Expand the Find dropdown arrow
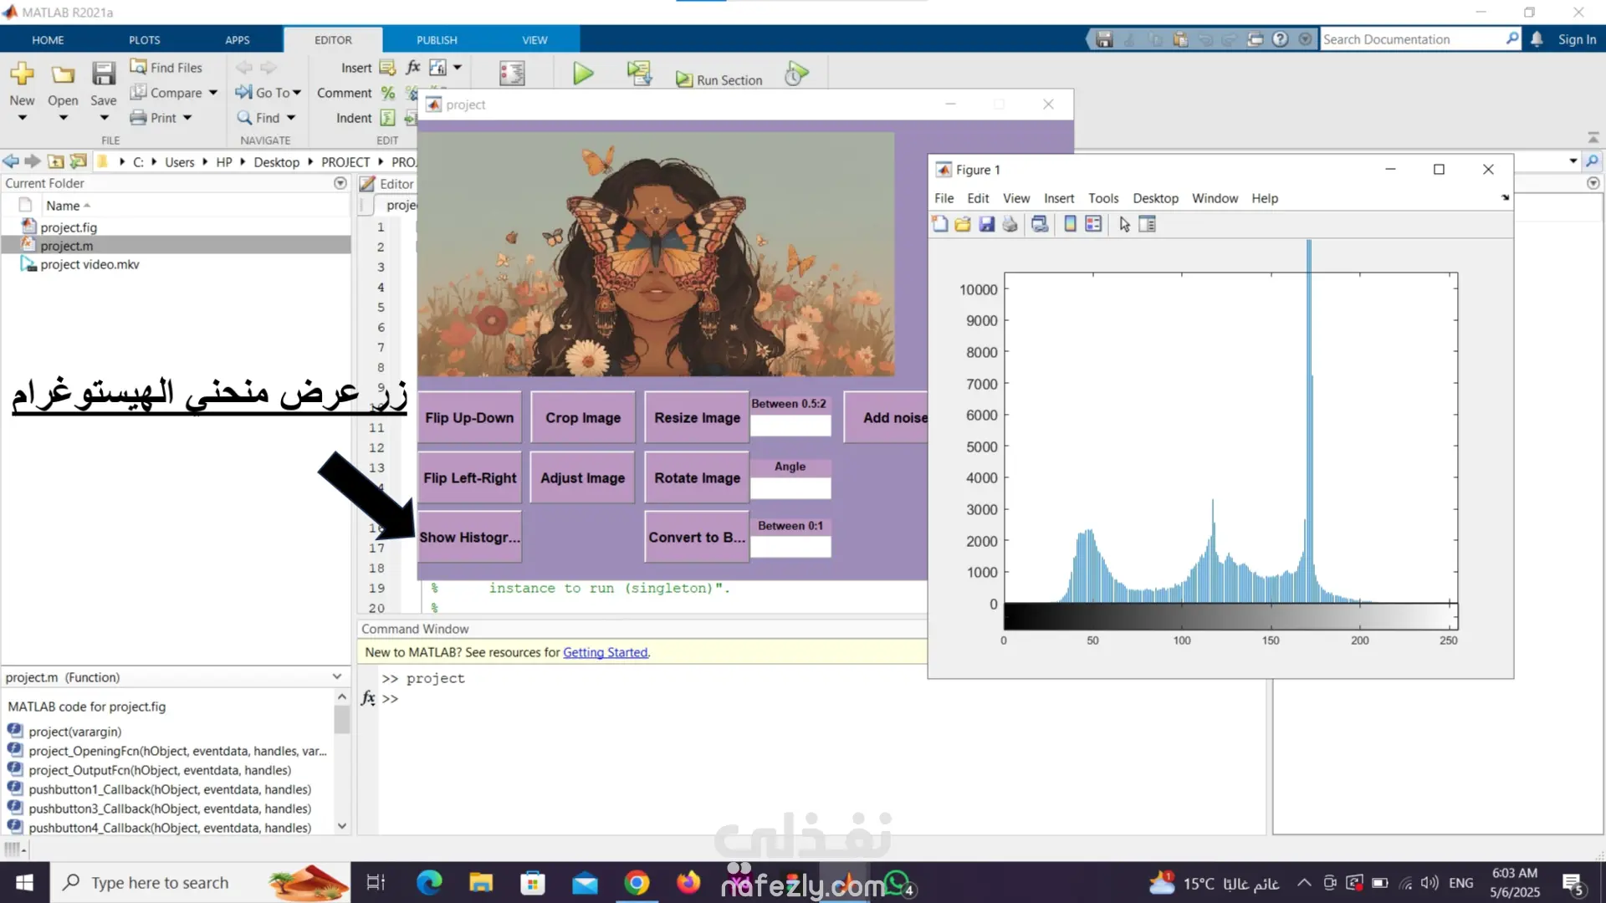The image size is (1606, 903). pos(291,118)
